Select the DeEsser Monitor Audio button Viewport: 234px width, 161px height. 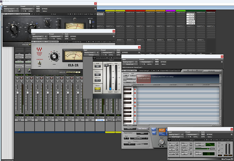coord(97,89)
